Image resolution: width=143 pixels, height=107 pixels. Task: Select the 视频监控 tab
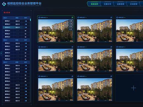click(94, 4)
